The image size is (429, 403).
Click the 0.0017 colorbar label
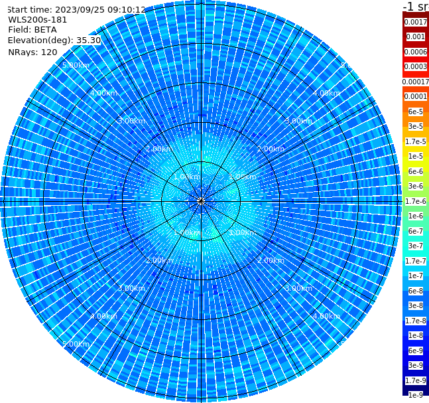416,22
